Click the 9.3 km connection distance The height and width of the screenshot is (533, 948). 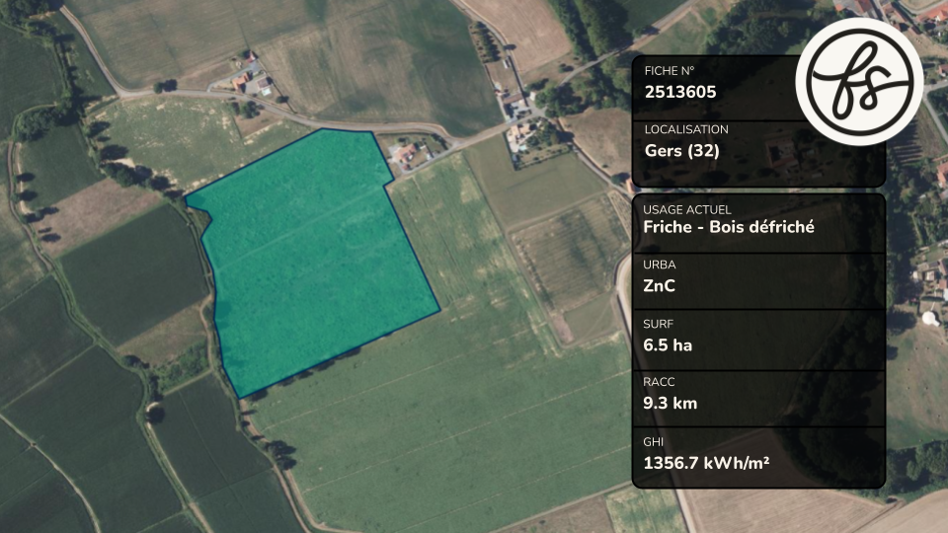coord(670,403)
